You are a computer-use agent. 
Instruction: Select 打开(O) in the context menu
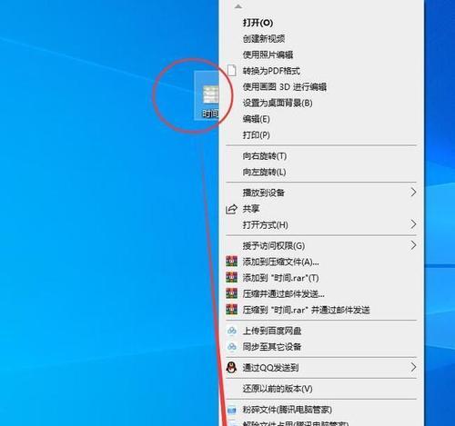(x=258, y=23)
